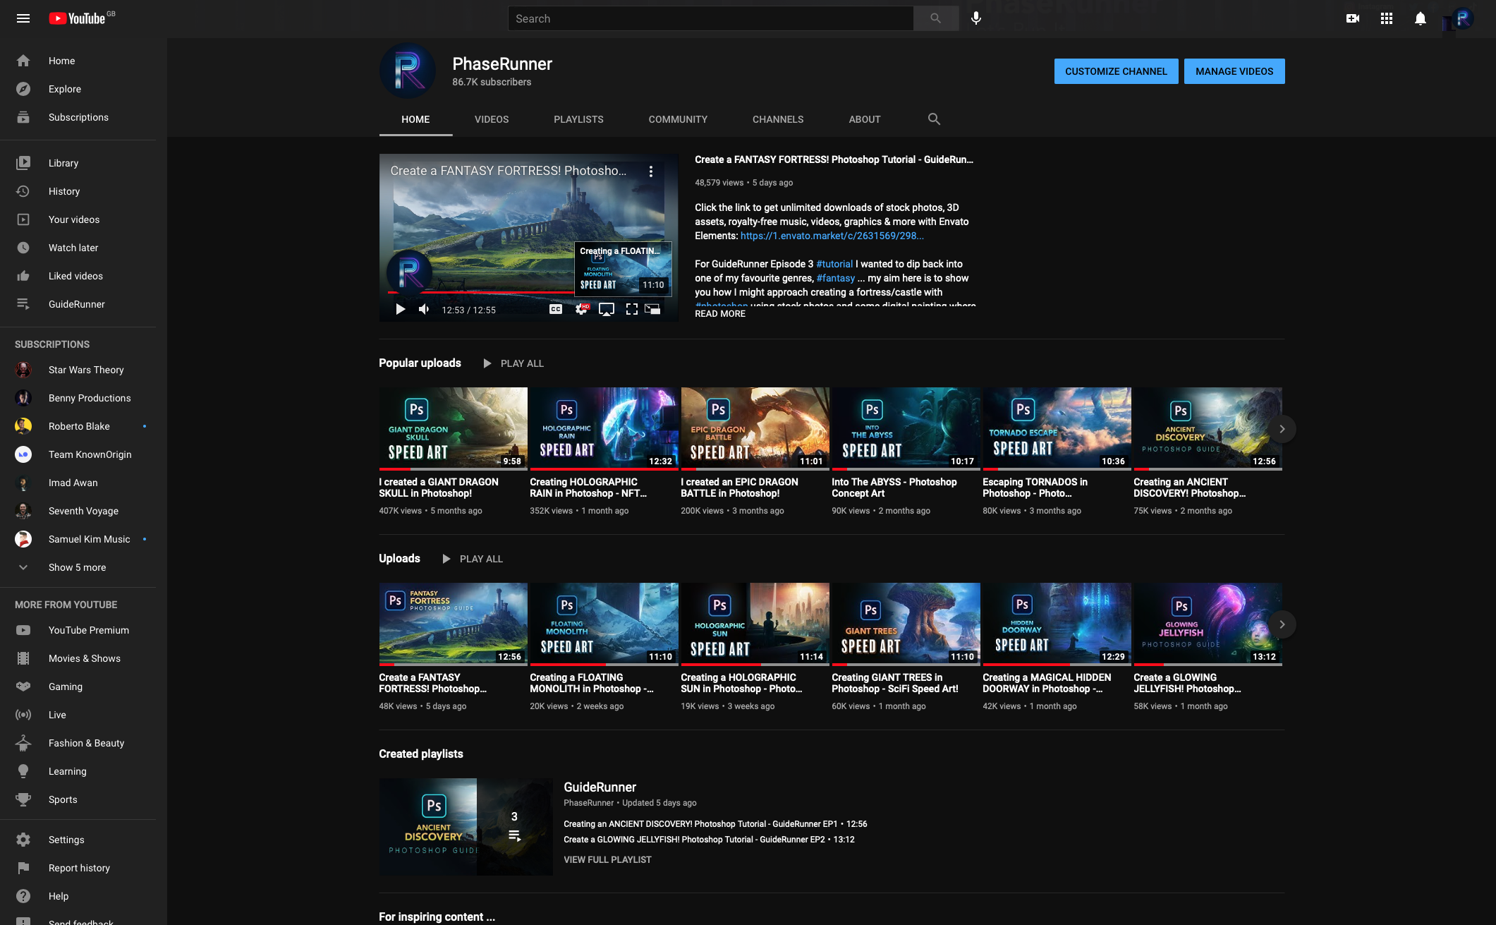Image resolution: width=1496 pixels, height=925 pixels.
Task: Click the channel search magnifier icon
Action: pos(934,119)
